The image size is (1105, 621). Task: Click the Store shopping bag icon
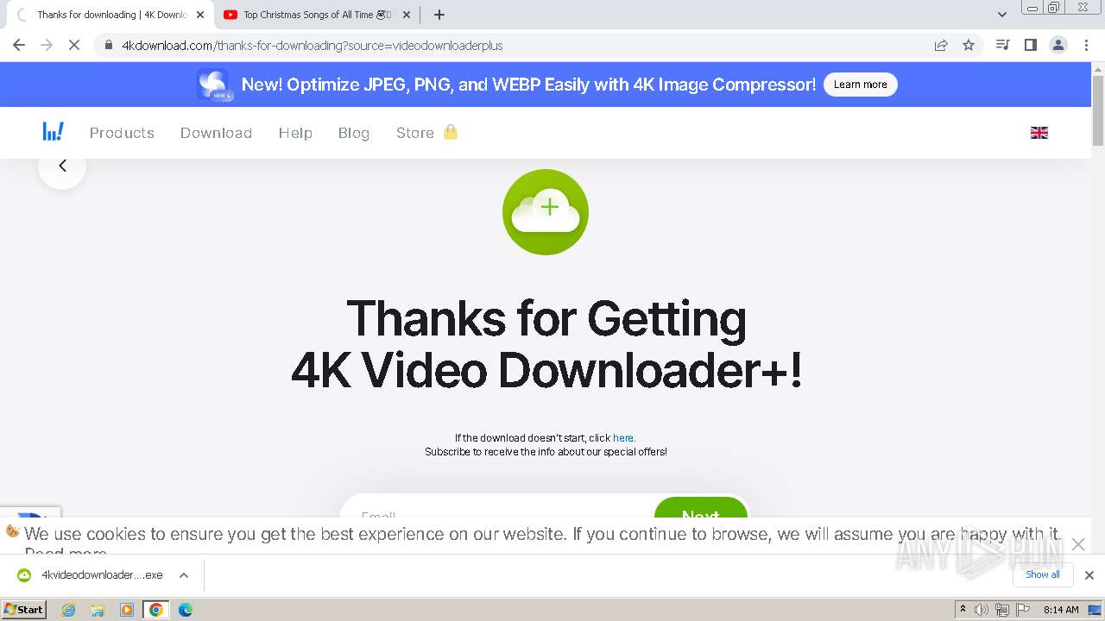(x=450, y=132)
